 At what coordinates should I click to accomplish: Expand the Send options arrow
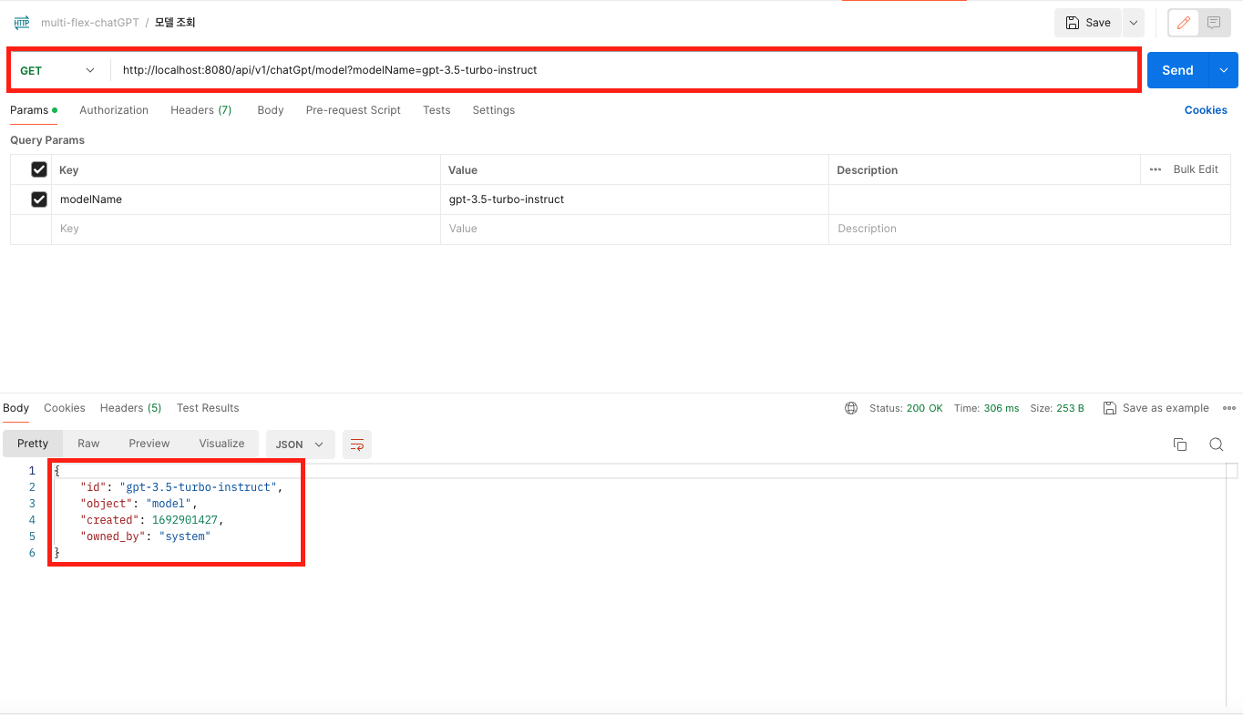click(1224, 70)
